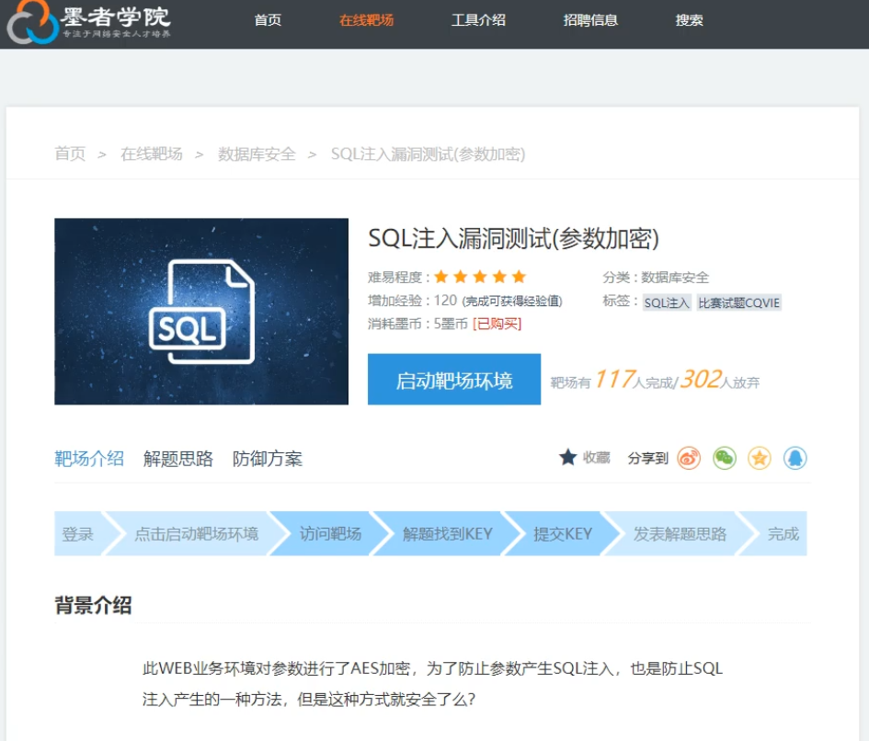Viewport: 869px width, 741px height.
Task: Share to Qzone star icon
Action: 760,458
